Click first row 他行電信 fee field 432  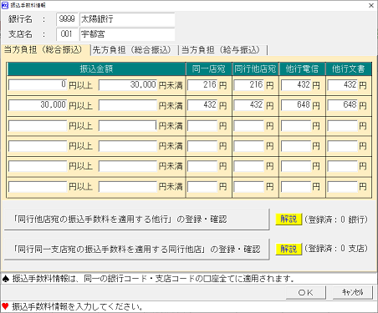(296, 85)
